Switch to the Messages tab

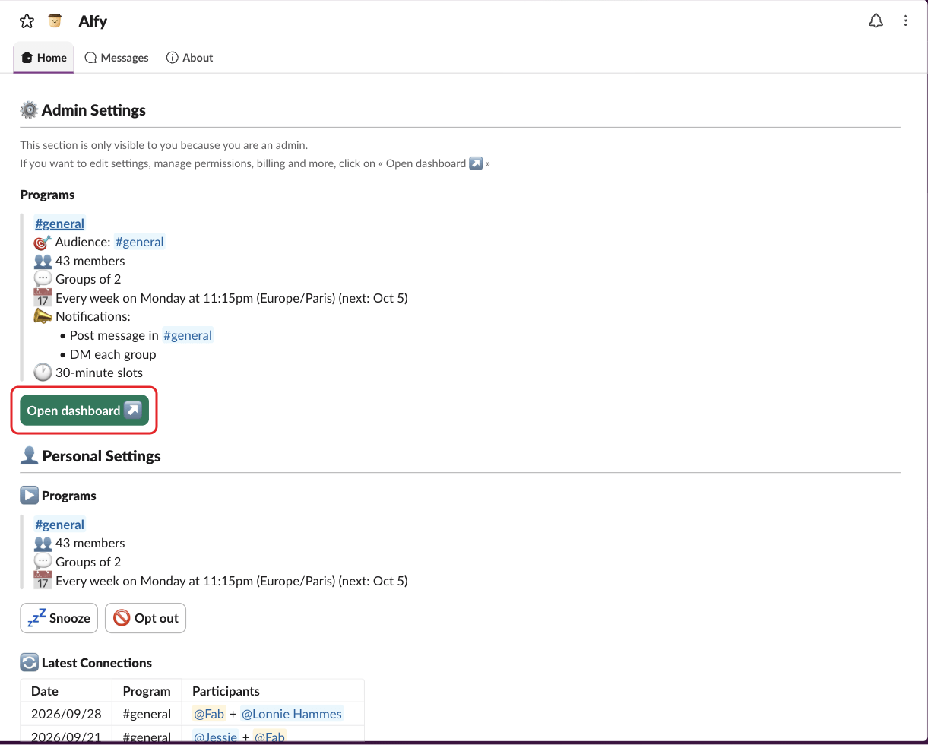click(x=116, y=58)
